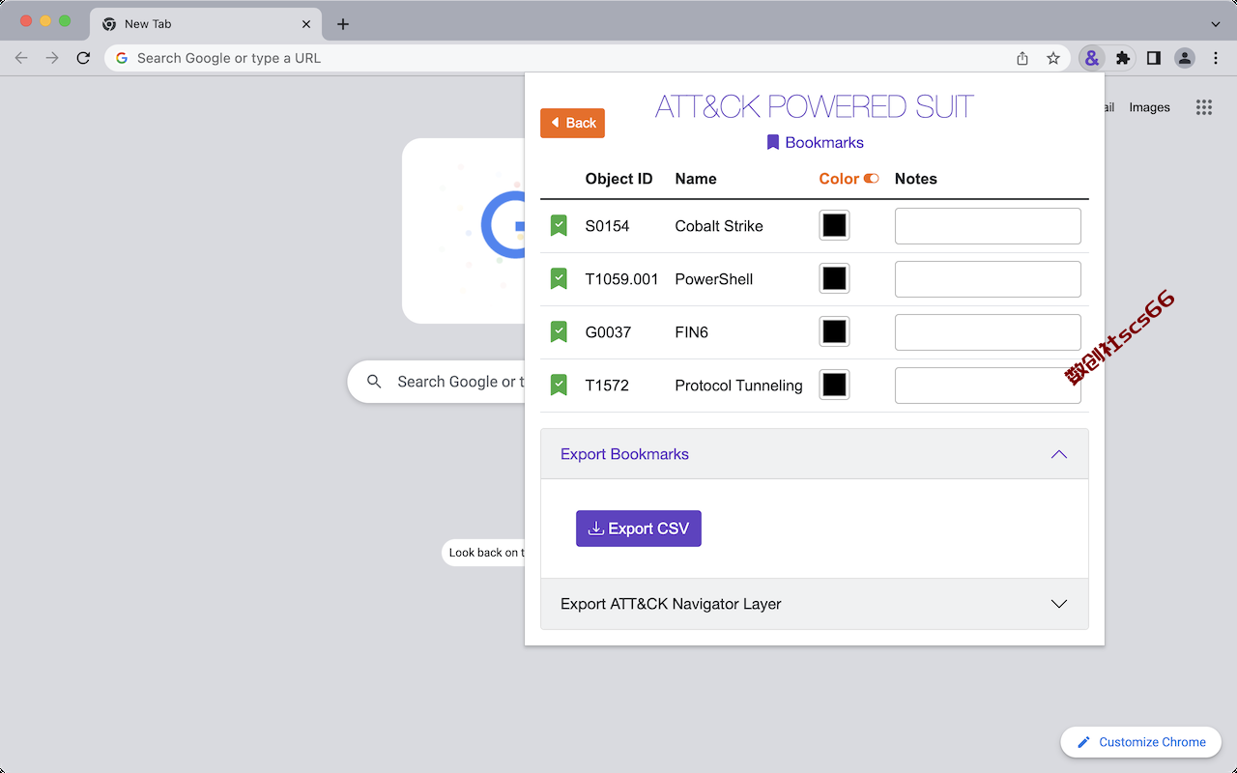The image size is (1237, 773).
Task: Click the notes field for PowerShell
Action: pyautogui.click(x=988, y=279)
